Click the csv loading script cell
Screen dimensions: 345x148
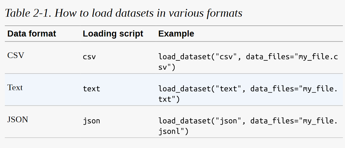point(89,57)
